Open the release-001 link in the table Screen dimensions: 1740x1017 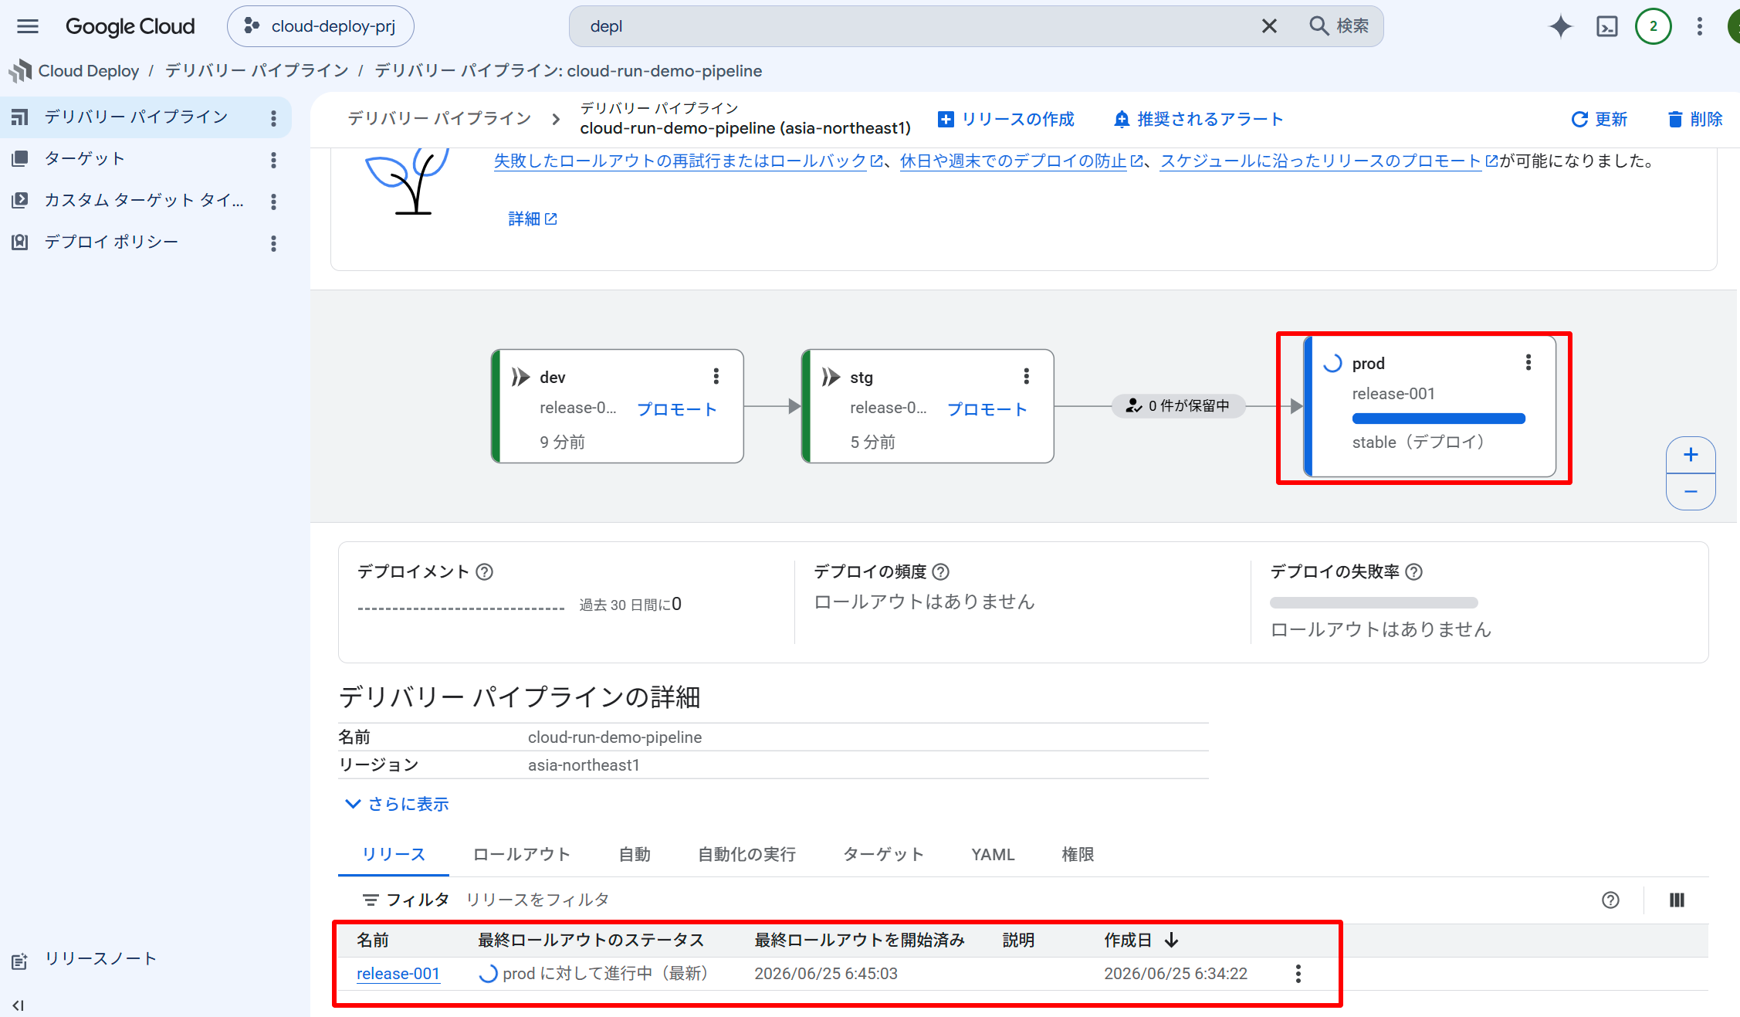(x=398, y=974)
